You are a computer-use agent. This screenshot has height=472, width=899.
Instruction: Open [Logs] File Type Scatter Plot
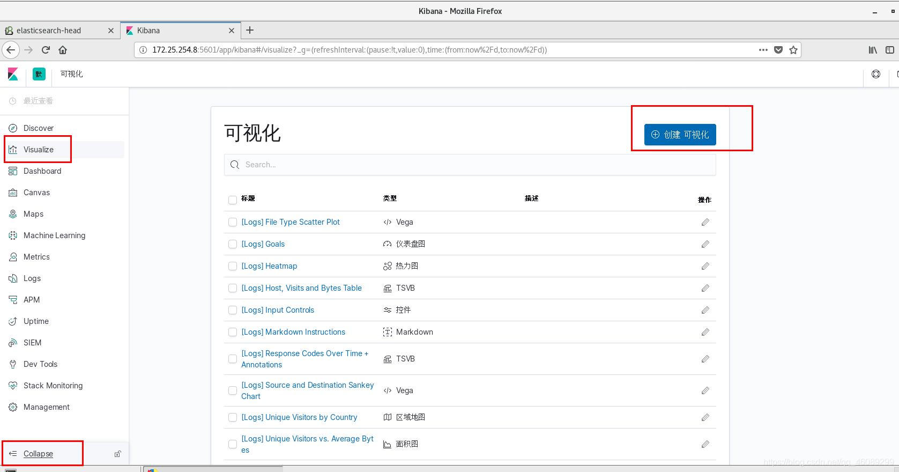[291, 222]
